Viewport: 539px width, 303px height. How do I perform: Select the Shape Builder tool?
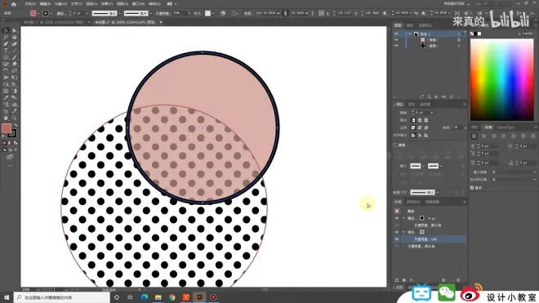click(x=6, y=84)
